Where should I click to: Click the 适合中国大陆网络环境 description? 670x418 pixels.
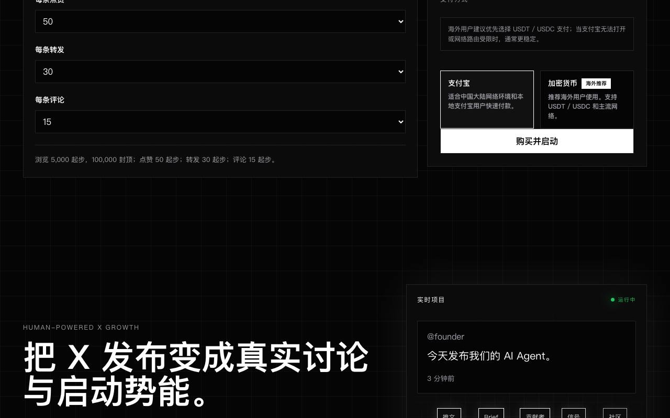pyautogui.click(x=486, y=101)
